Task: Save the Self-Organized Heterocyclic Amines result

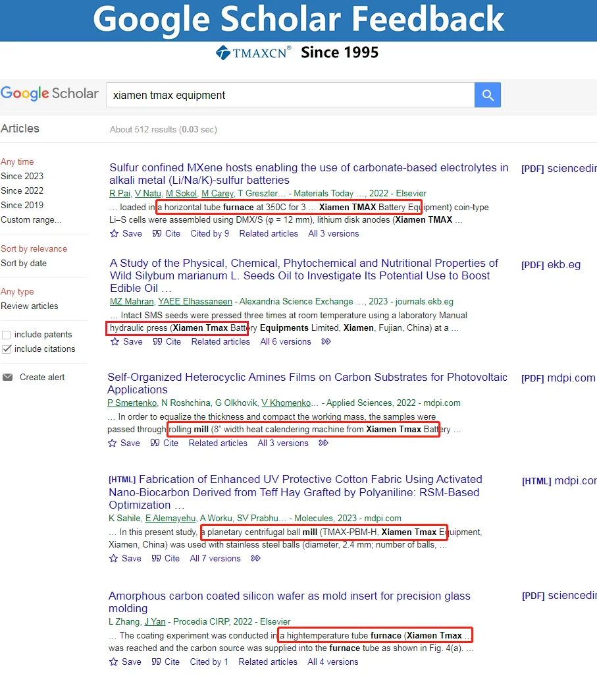Action: tap(113, 443)
